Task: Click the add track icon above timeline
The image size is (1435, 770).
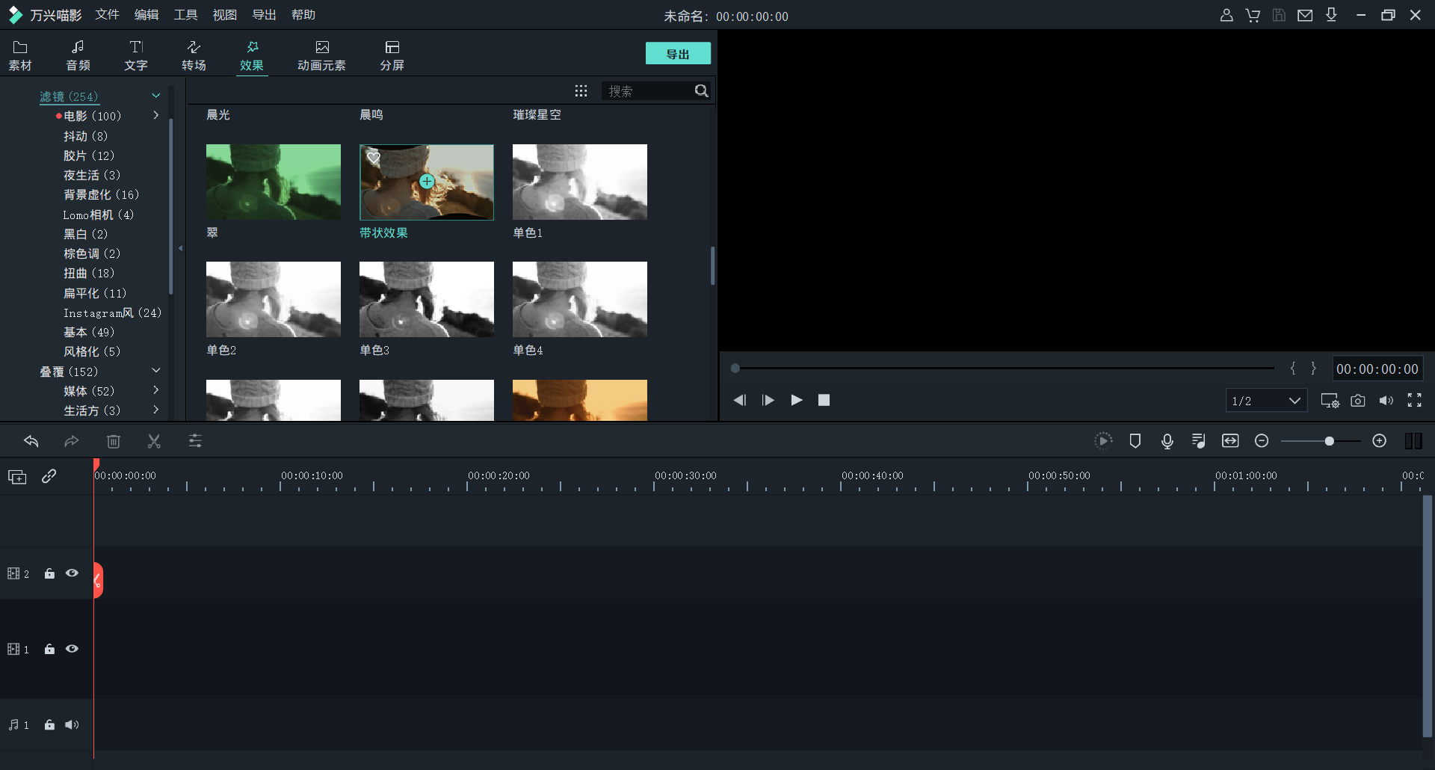Action: [x=17, y=477]
